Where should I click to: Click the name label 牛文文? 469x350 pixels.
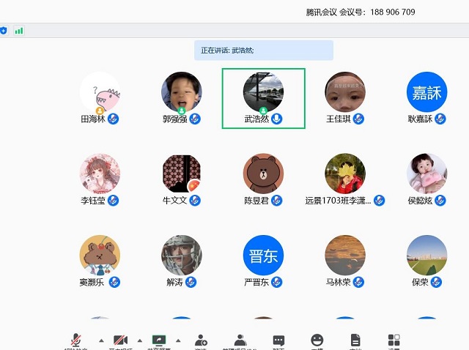point(174,201)
